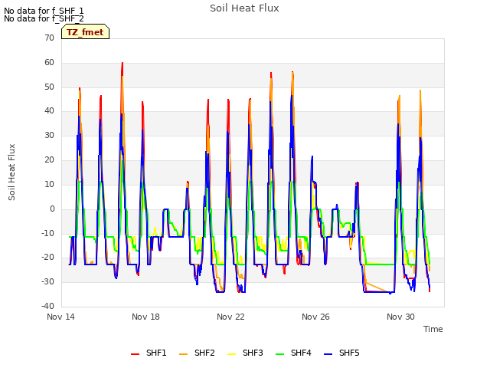The width and height of the screenshot is (490, 368).
Task: Click the -30 y-axis tick label
Action: point(47,281)
